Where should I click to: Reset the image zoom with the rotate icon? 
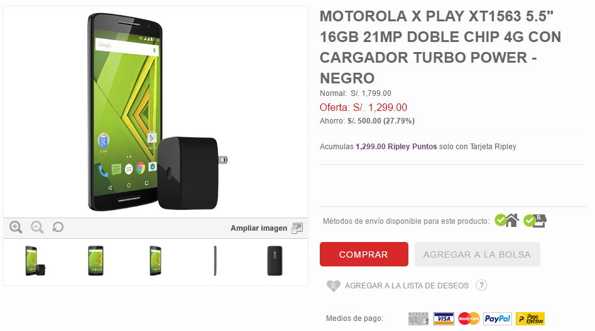(58, 227)
